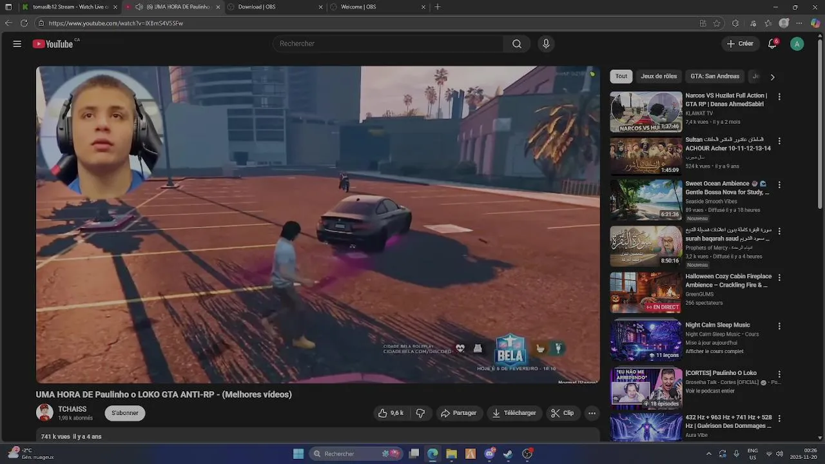This screenshot has width=825, height=464.
Task: Open the Night Calm Sleep Music thumbnail
Action: click(646, 340)
